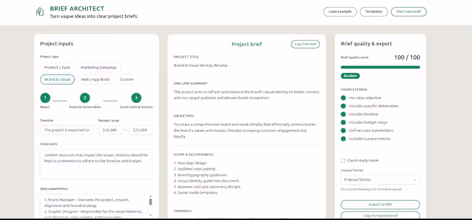This screenshot has width=472, height=220.
Task: Click the brief quality score progress bar
Action: [x=380, y=67]
